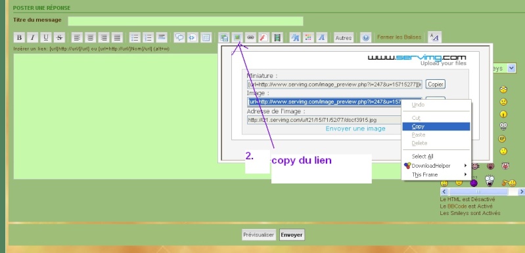Screen dimensions: 525x253
Task: Click the insert image icon
Action: click(x=237, y=37)
